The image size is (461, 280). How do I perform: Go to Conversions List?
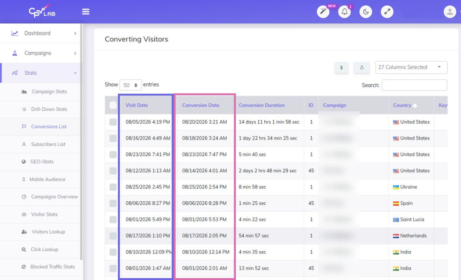(49, 126)
